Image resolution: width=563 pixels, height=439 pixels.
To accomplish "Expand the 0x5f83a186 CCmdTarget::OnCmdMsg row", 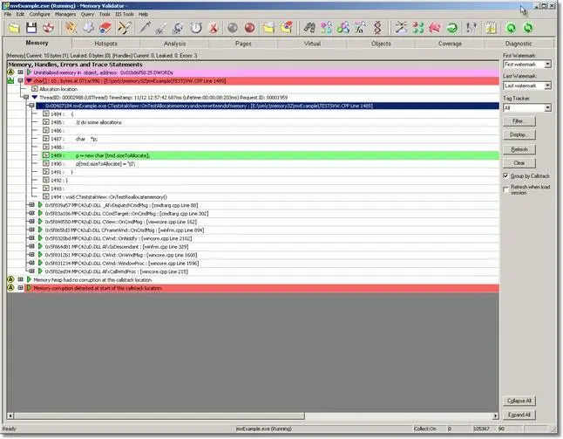I will 31,213.
